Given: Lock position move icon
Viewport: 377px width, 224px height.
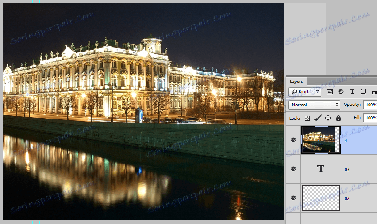Looking at the screenshot, I should coord(328,118).
